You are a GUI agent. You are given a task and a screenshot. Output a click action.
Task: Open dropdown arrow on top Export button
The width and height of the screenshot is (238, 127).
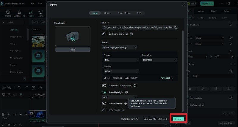tap(212, 4)
